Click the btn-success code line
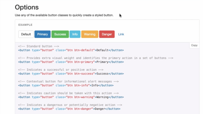203x114 pixels. coord(71,74)
